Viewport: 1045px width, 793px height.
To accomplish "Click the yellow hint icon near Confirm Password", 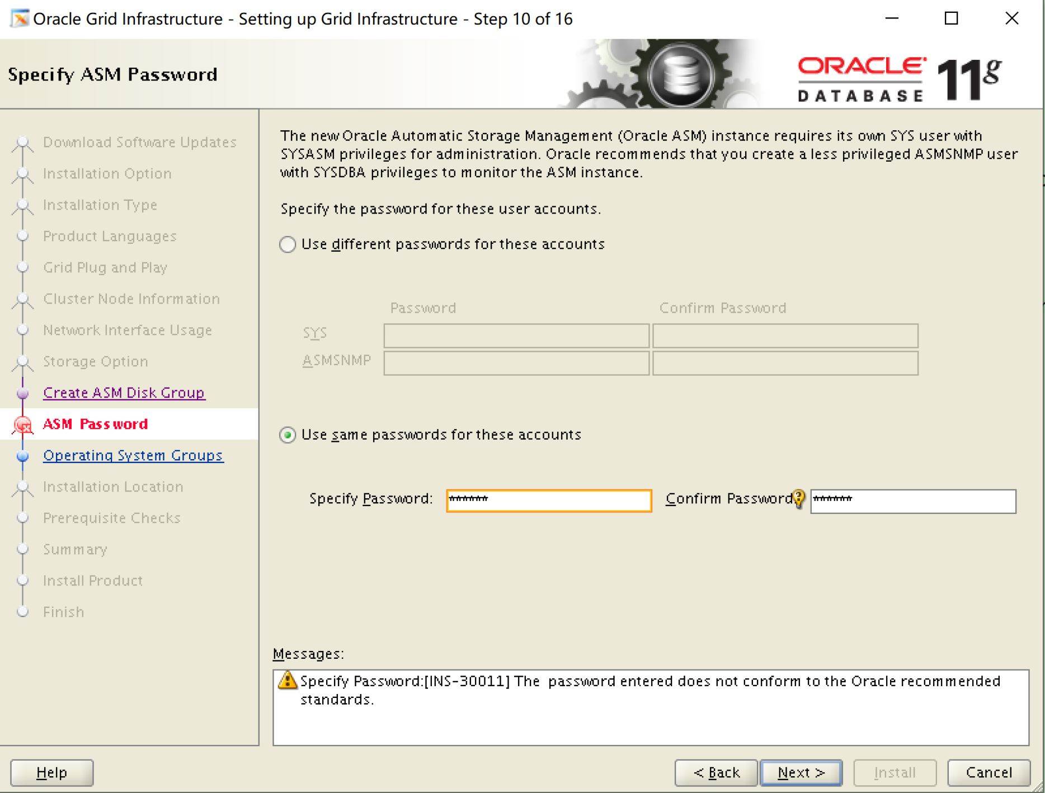I will 799,498.
